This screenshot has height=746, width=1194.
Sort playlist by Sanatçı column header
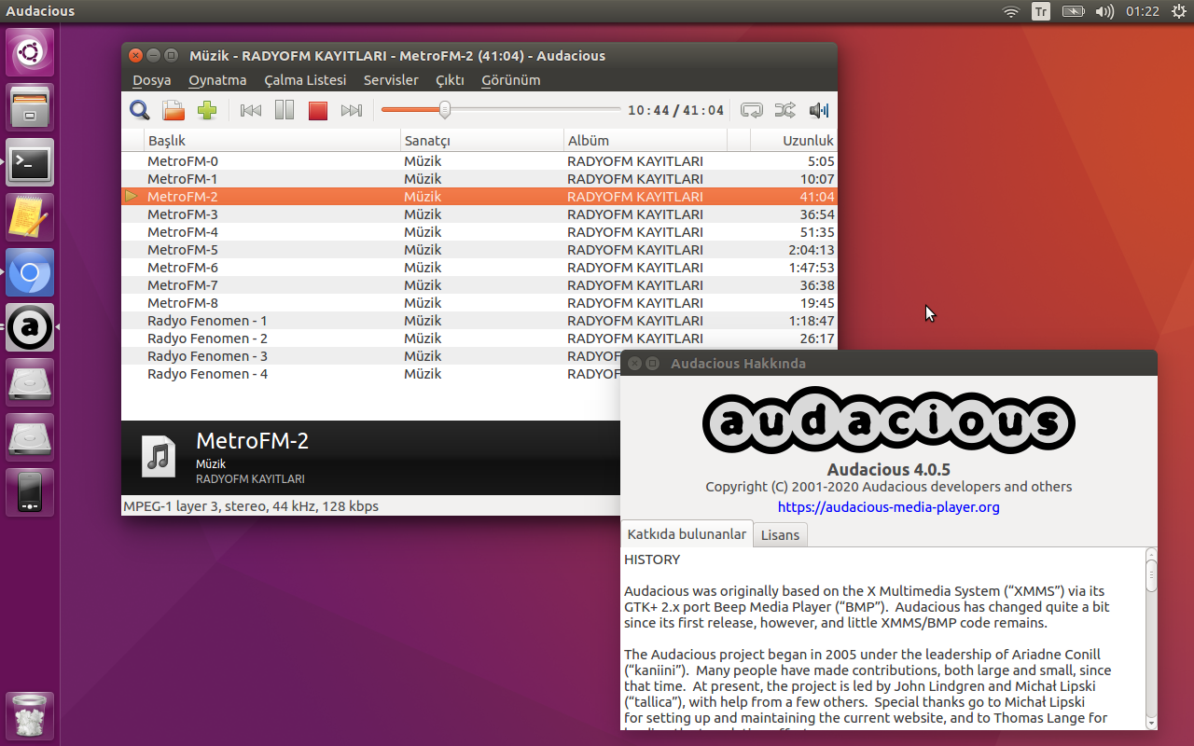pyautogui.click(x=482, y=141)
